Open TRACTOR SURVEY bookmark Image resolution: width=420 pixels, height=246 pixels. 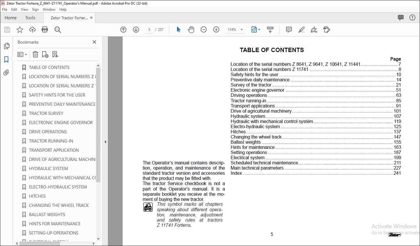(46, 113)
